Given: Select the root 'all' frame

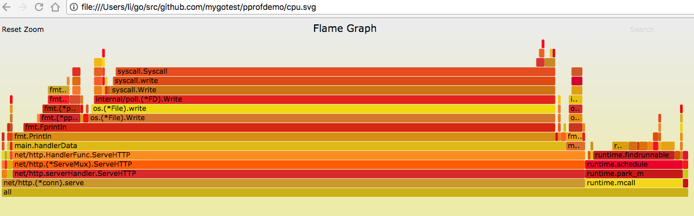Looking at the screenshot, I should click(345, 192).
